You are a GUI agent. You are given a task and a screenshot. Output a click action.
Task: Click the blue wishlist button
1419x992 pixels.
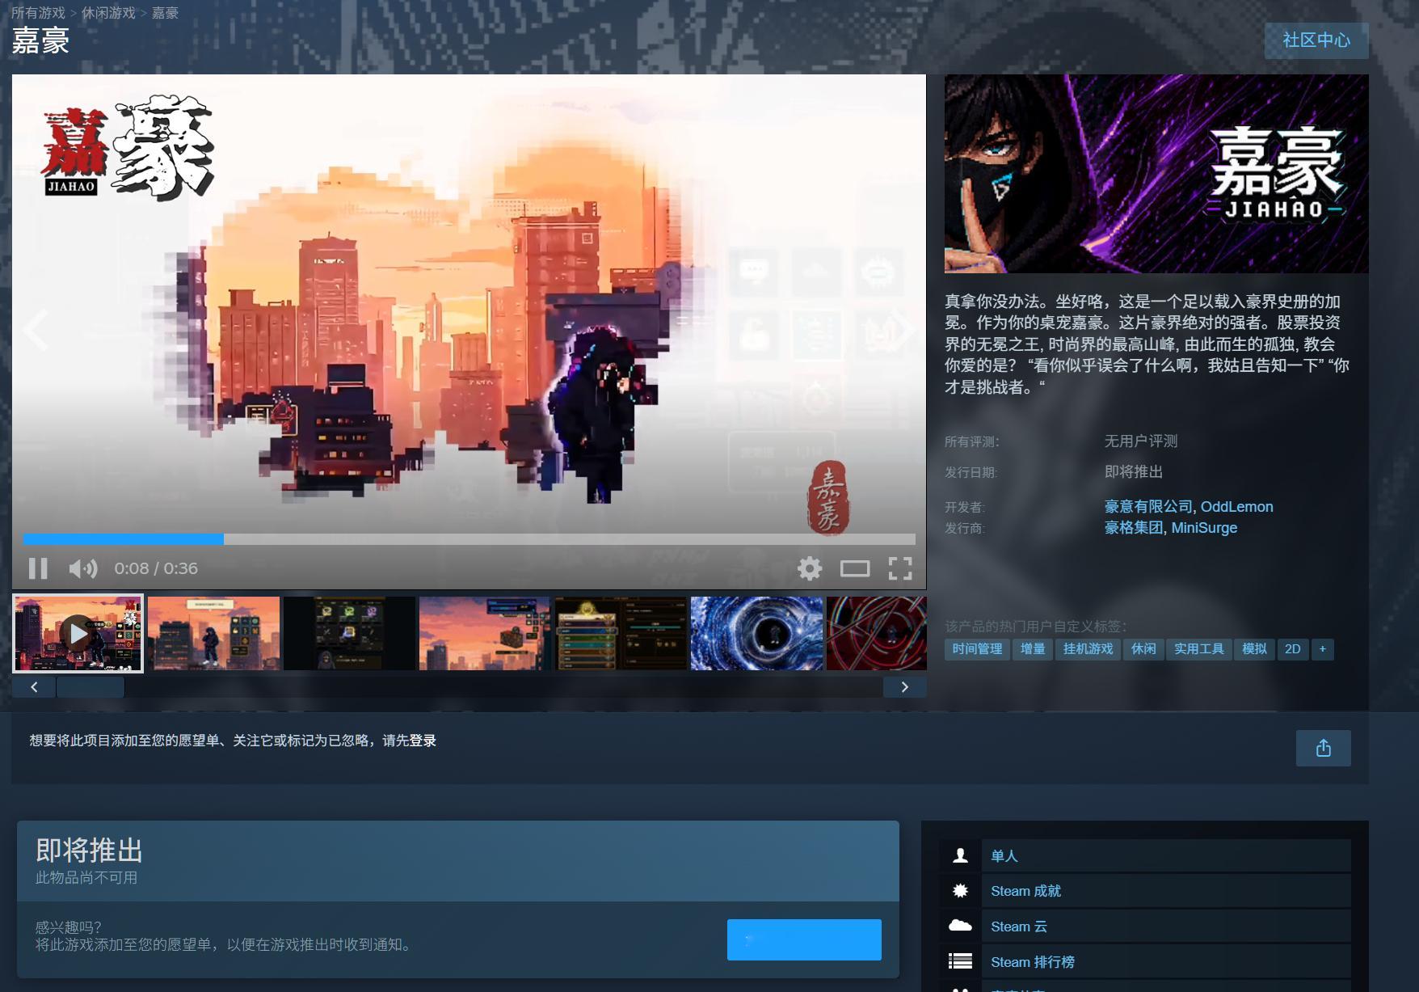[804, 939]
